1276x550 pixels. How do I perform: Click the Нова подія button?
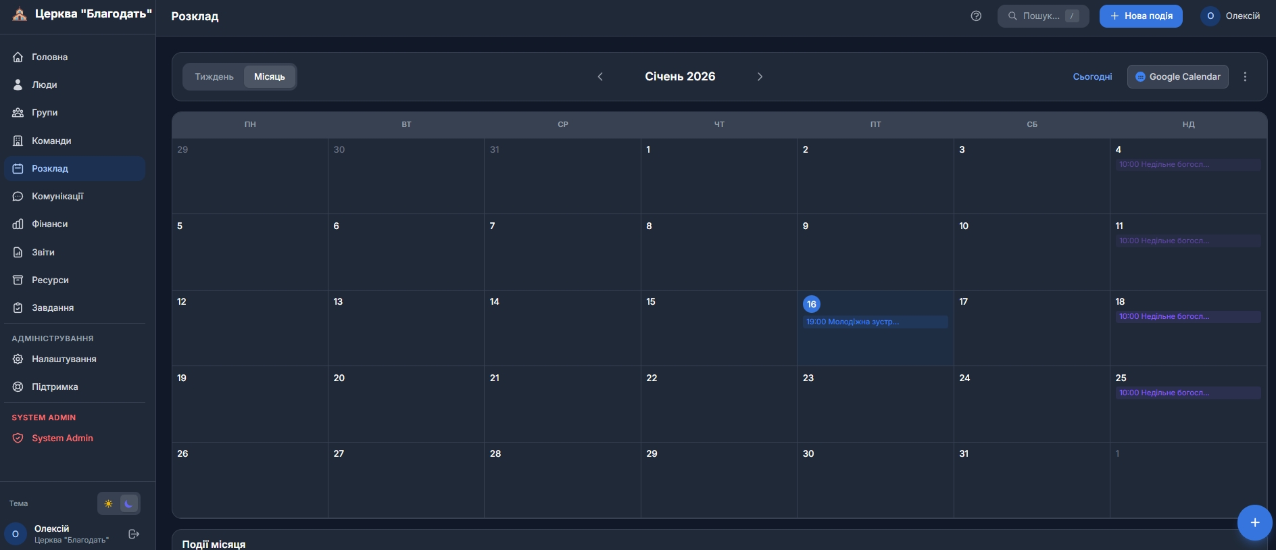tap(1140, 16)
